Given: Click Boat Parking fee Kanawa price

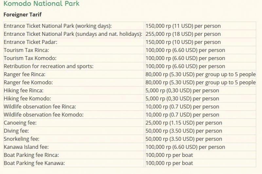Looking at the screenshot, I should coord(169,163).
